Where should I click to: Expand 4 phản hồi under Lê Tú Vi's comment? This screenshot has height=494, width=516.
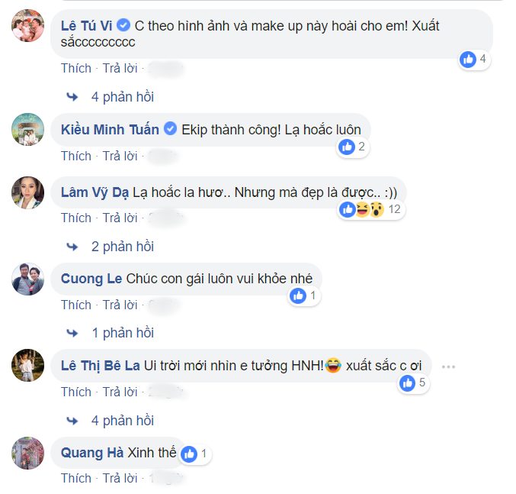click(x=123, y=97)
